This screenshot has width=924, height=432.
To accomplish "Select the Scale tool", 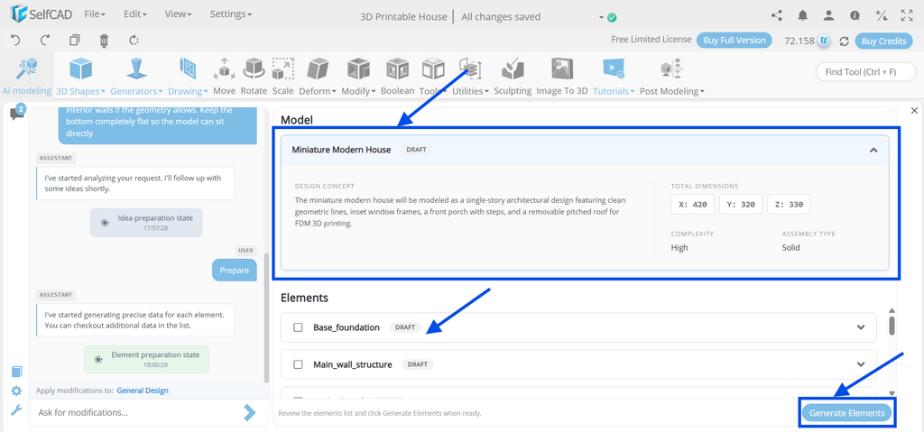I will coord(282,76).
